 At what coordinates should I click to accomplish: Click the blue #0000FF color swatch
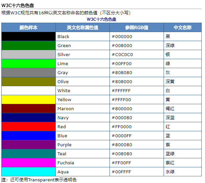click(x=29, y=136)
